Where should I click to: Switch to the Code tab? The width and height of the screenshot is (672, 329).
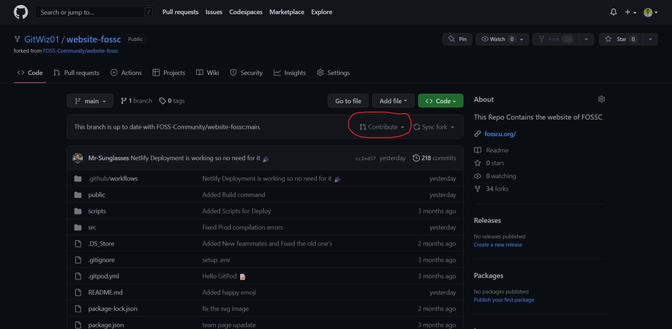pyautogui.click(x=30, y=73)
